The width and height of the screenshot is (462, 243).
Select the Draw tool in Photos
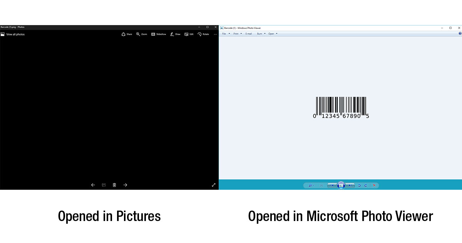[175, 34]
